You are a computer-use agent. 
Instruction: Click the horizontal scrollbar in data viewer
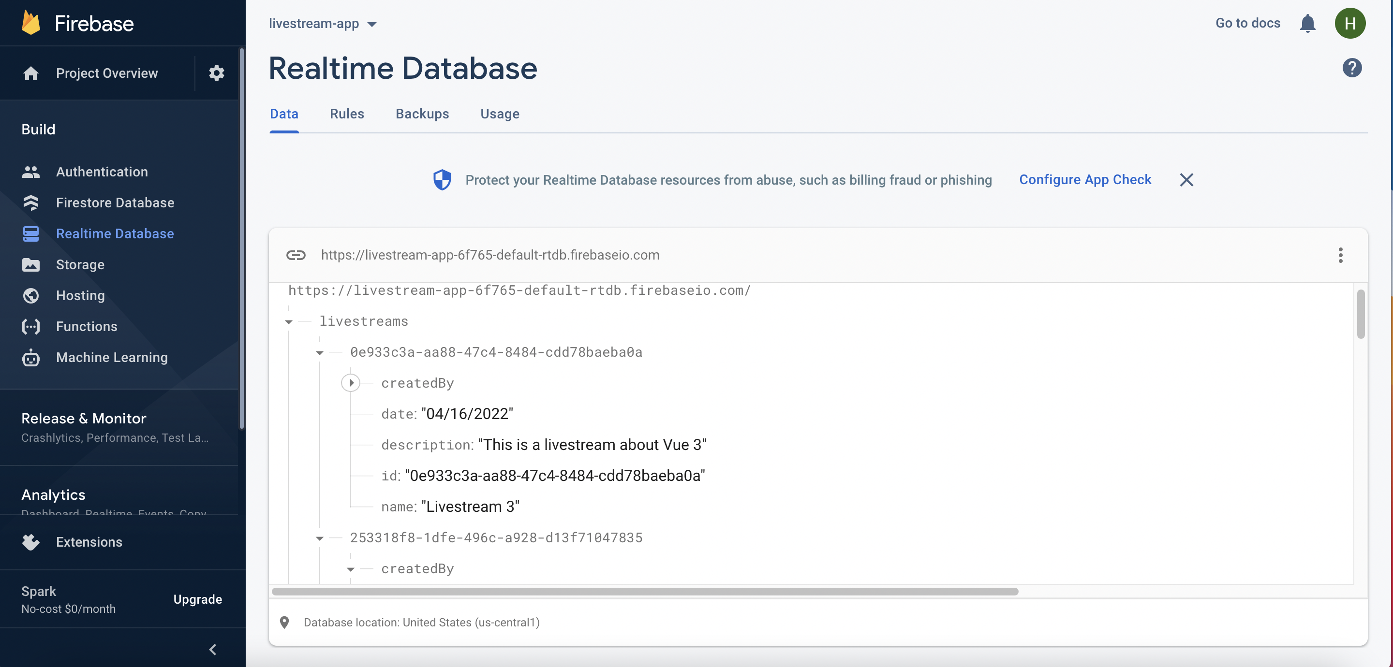point(645,591)
